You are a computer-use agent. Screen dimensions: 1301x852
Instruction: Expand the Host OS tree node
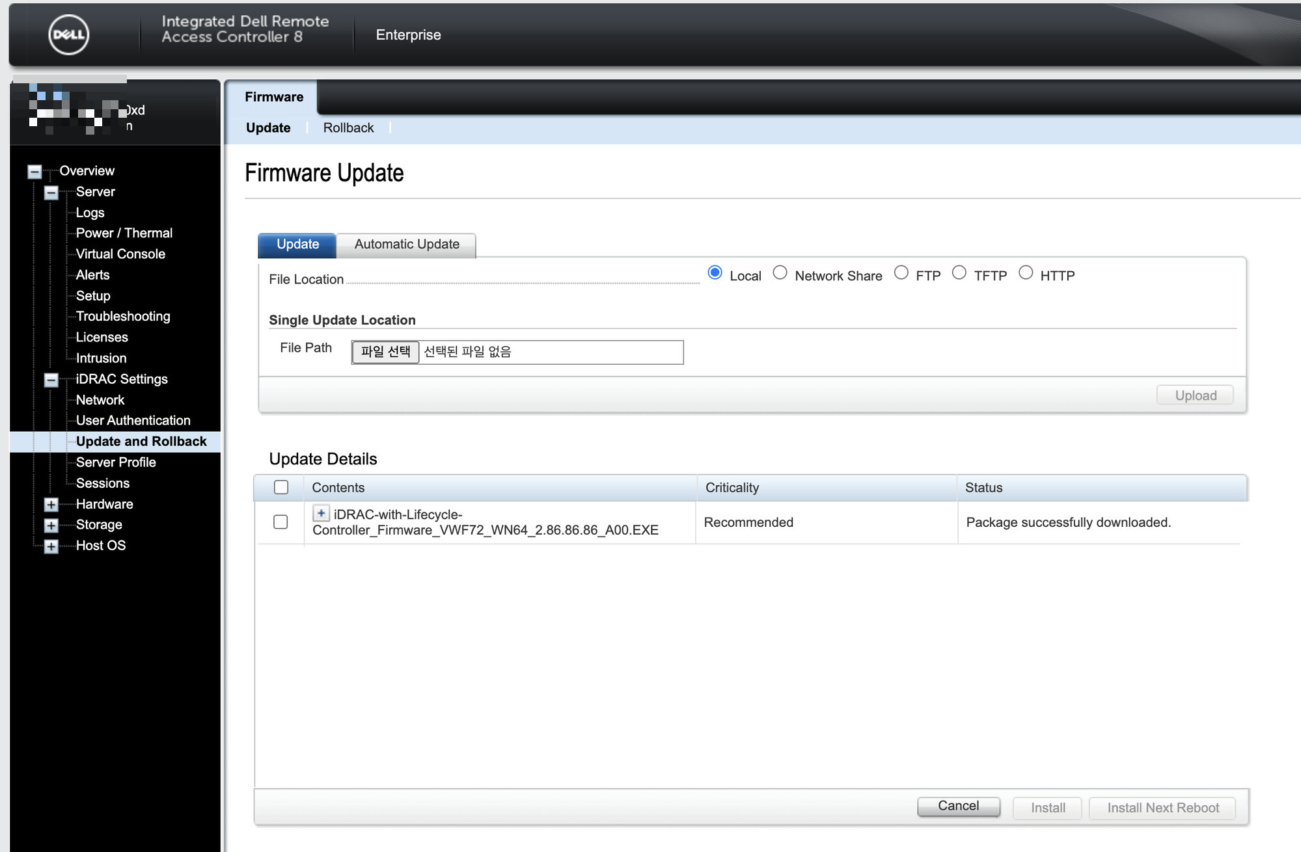point(51,546)
